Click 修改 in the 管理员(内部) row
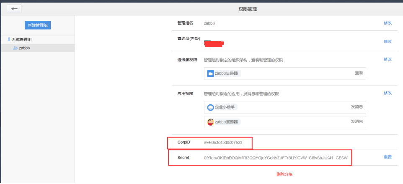Image resolution: width=403 pixels, height=184 pixels. click(387, 41)
